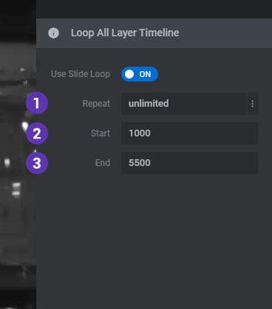Click the info icon beside Loop All Layer Timeline
The height and width of the screenshot is (309, 272).
(x=53, y=33)
